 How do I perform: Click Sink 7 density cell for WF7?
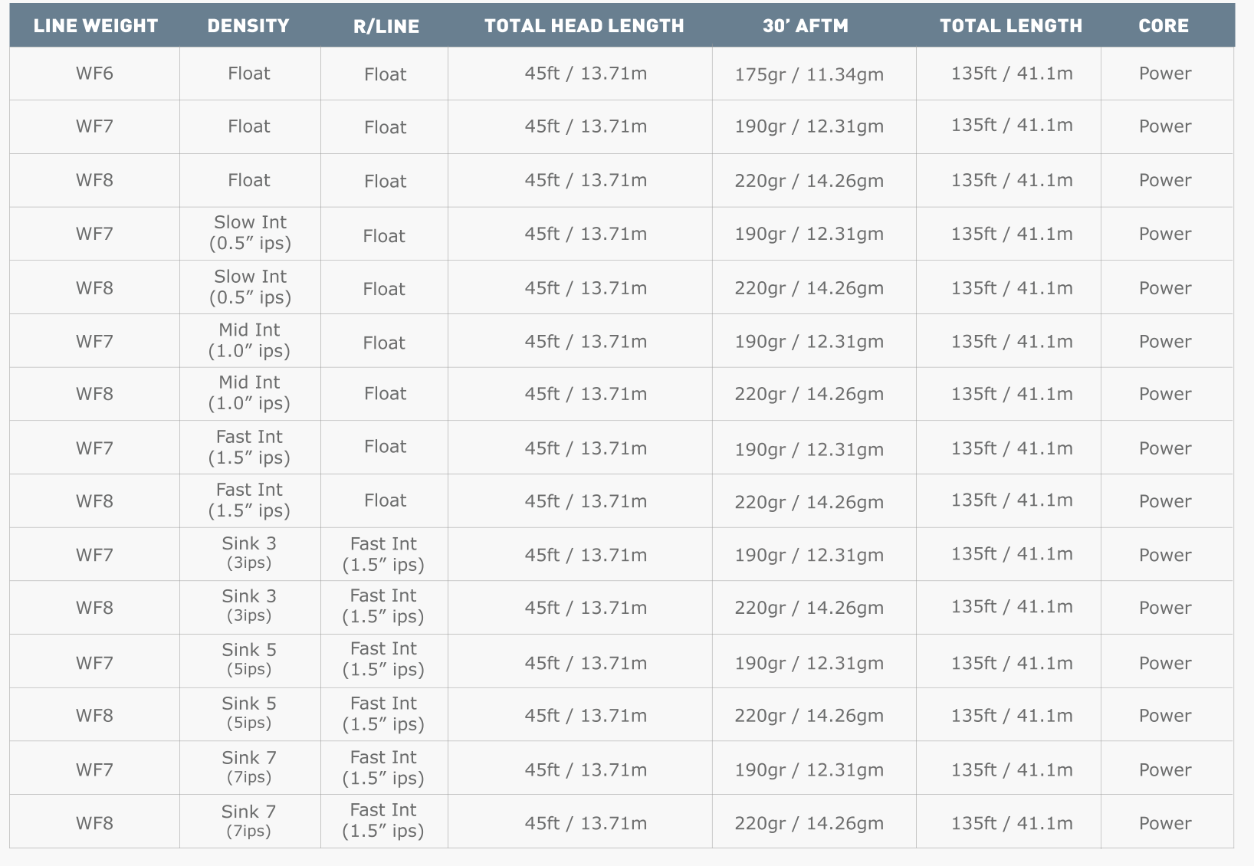(x=249, y=766)
